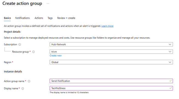Screen dimensions: 179x99
Task: Expand the Resource group dropdown chevron
Action: click(170, 52)
